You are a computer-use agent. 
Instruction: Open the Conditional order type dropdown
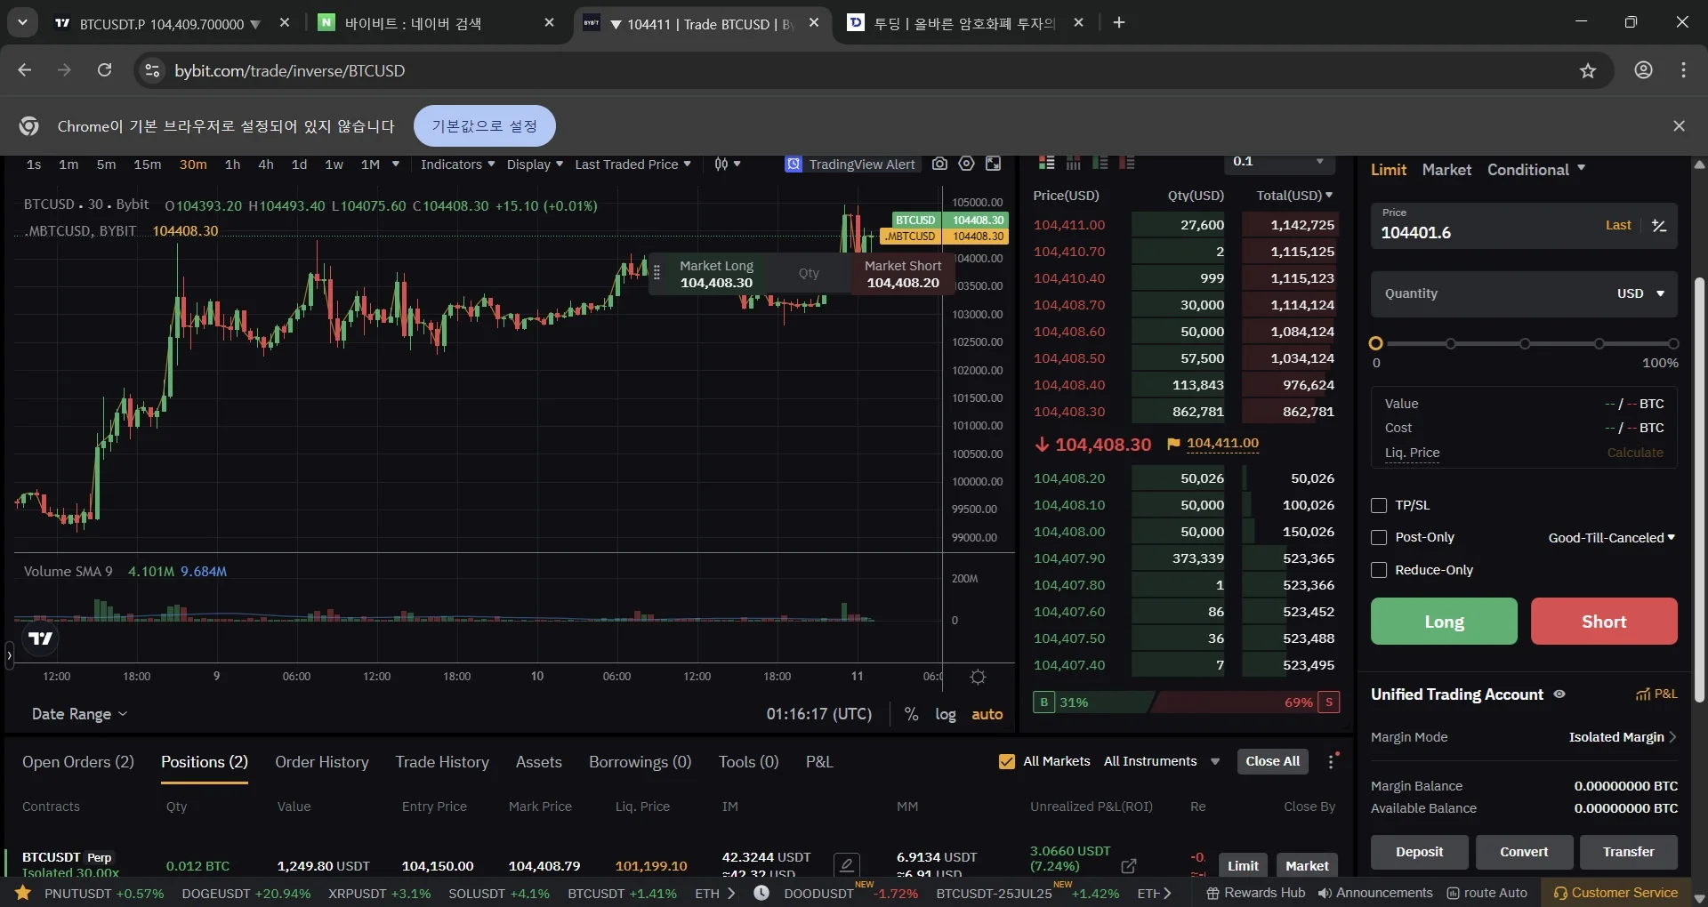click(x=1536, y=170)
